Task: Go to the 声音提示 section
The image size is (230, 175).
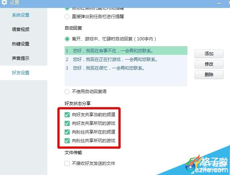Action: [x=21, y=58]
